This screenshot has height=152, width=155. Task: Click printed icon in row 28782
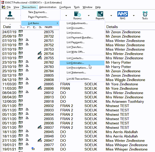tap(27, 62)
